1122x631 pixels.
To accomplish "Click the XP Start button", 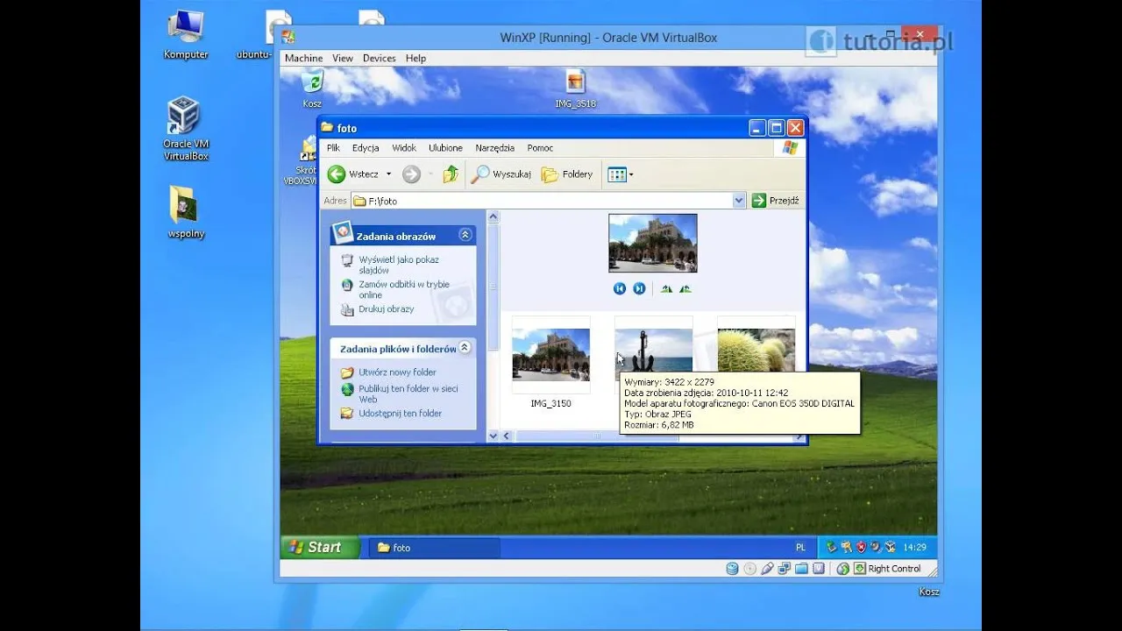I will [320, 547].
